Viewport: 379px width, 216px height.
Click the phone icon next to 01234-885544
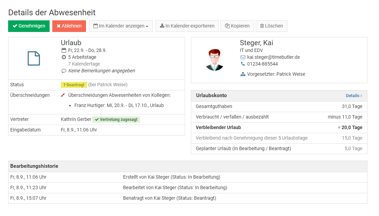click(x=242, y=64)
